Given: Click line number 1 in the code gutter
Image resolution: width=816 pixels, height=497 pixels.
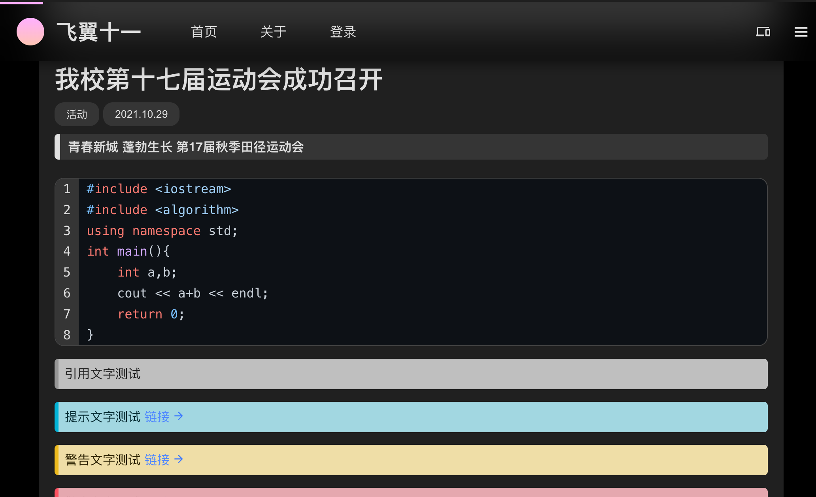Looking at the screenshot, I should click(x=67, y=189).
